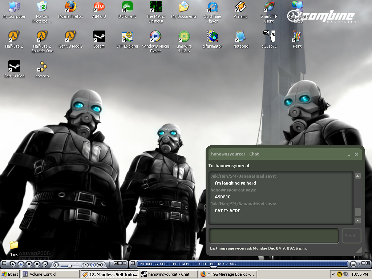
Task: Launch LimeWire 4.12.6 icon
Action: [184, 37]
